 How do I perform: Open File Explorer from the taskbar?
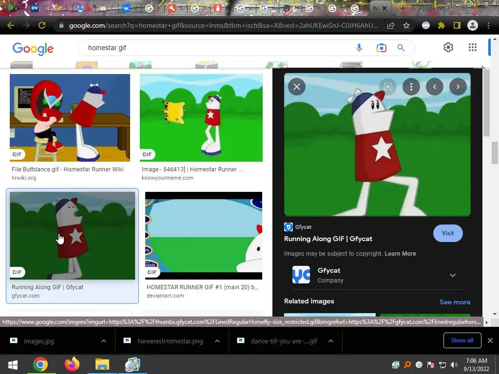click(102, 364)
